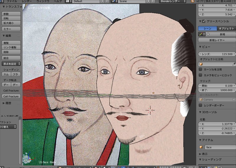Image resolution: width=236 pixels, height=168 pixels.
Task: Click the 拡大縮小 button
Action: pyautogui.click(x=11, y=23)
